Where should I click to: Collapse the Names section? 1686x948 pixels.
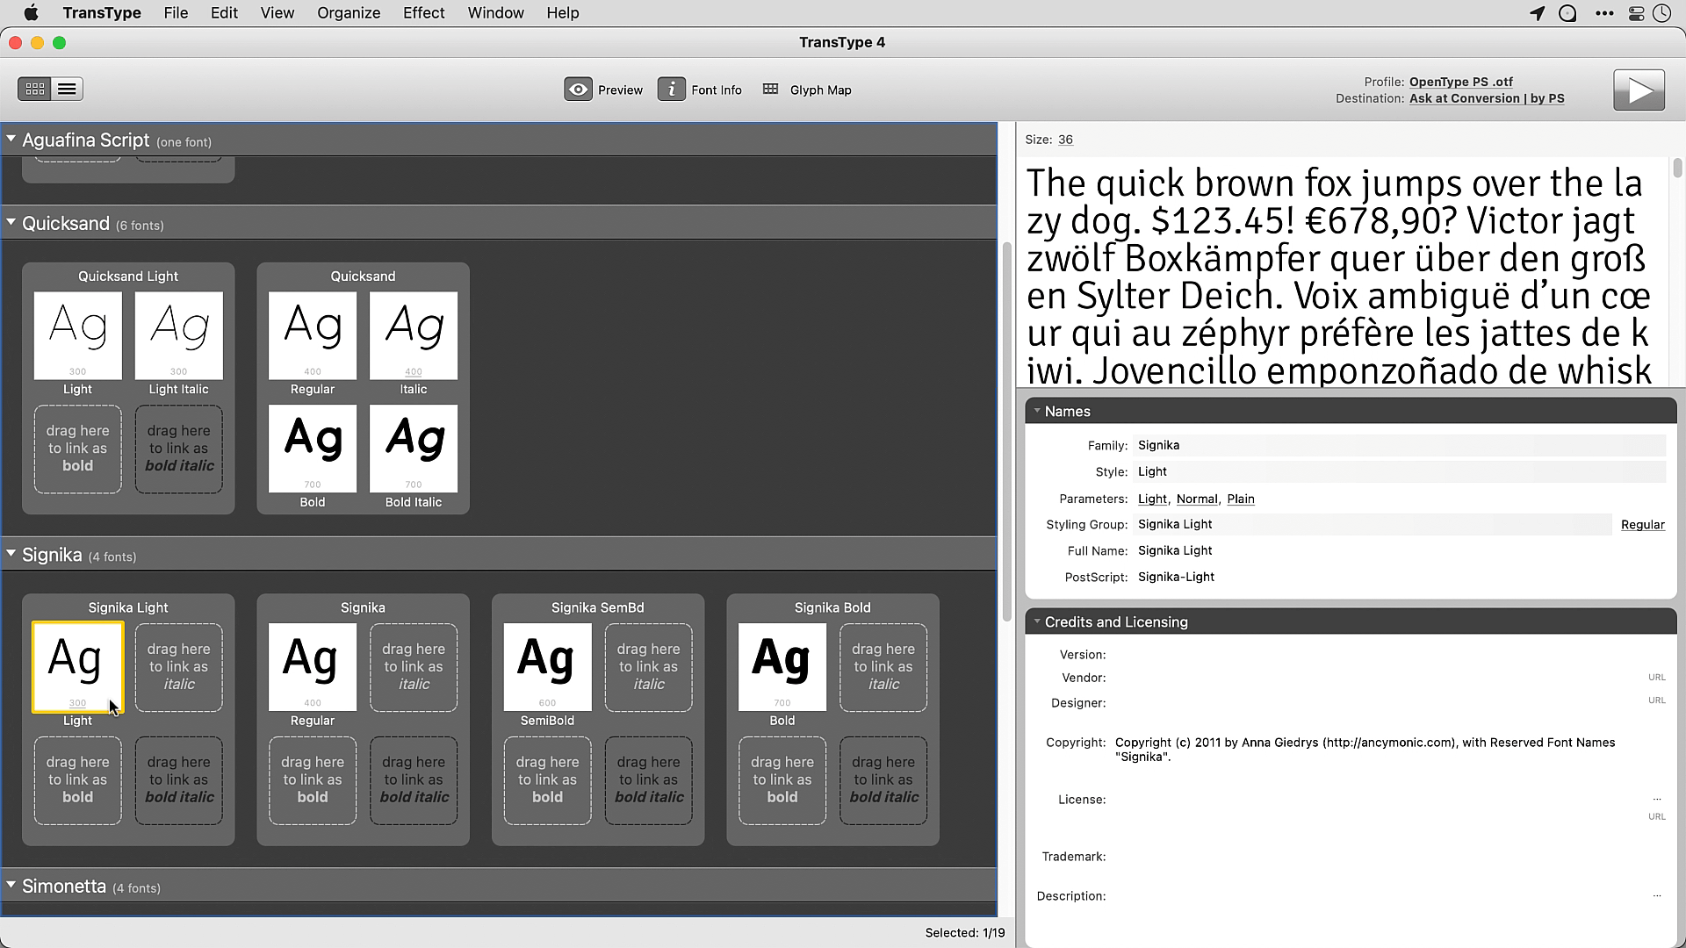1037,411
